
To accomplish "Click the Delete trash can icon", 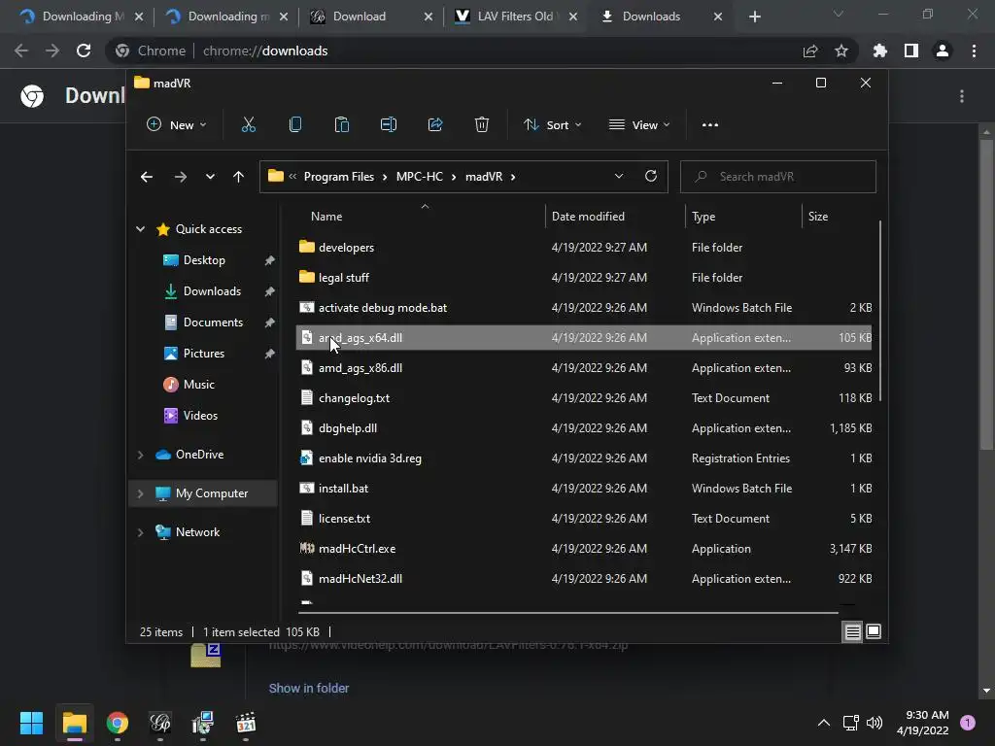I will 482,125.
